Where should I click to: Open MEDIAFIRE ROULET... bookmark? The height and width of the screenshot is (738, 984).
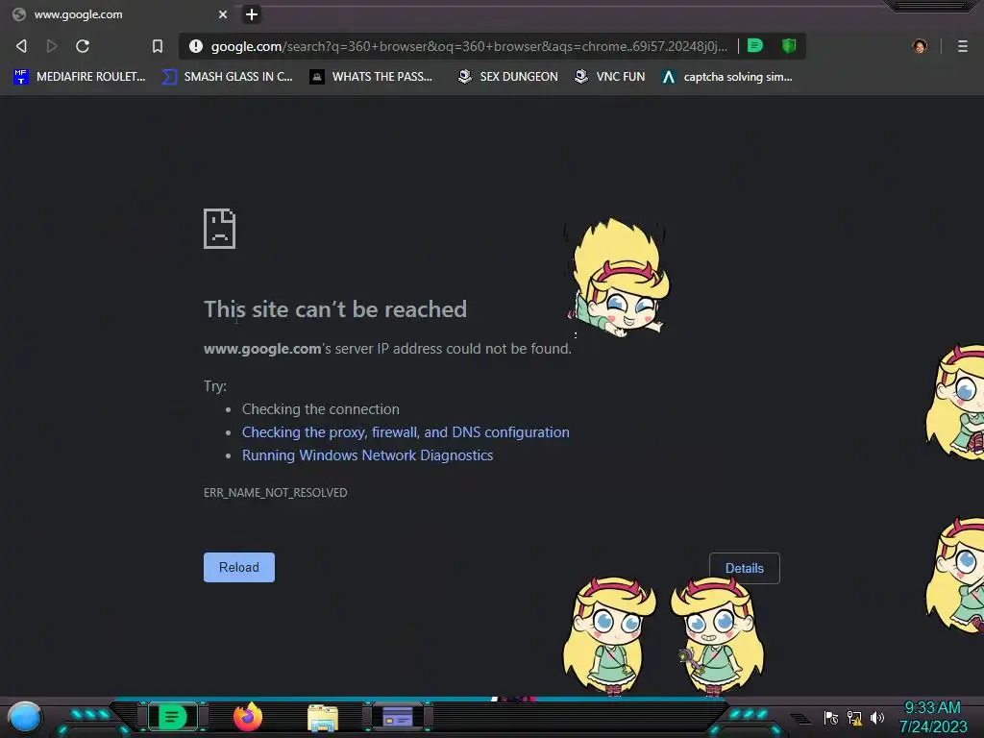click(x=79, y=77)
